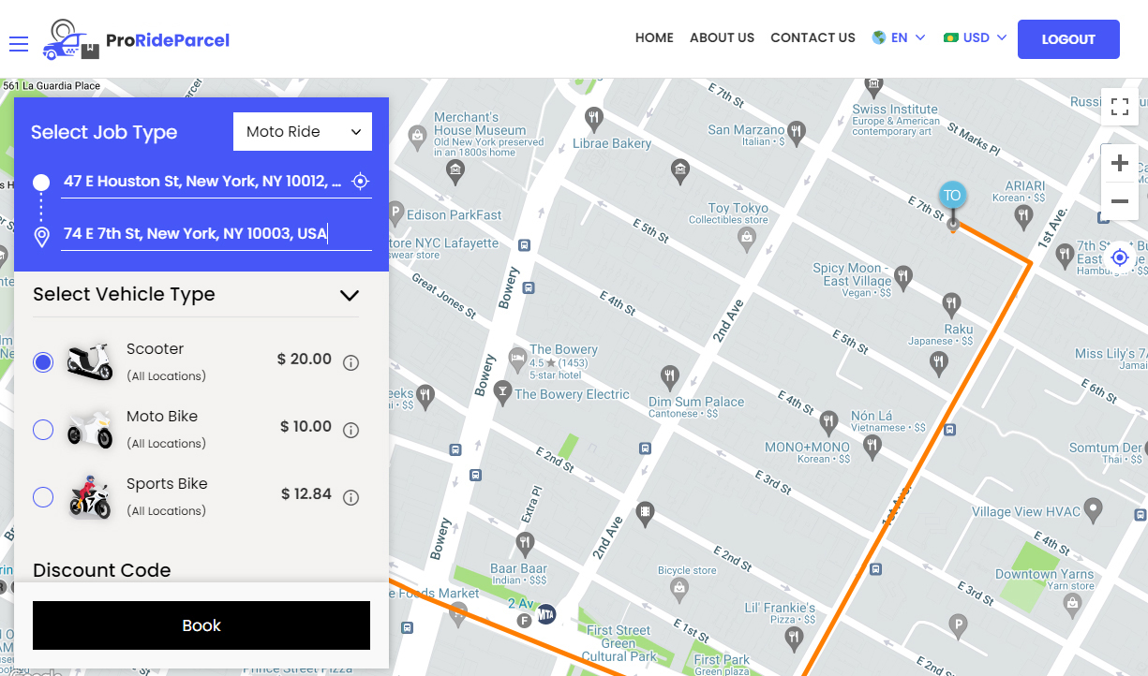Open the USD currency dropdown
The image size is (1148, 676).
click(x=976, y=38)
